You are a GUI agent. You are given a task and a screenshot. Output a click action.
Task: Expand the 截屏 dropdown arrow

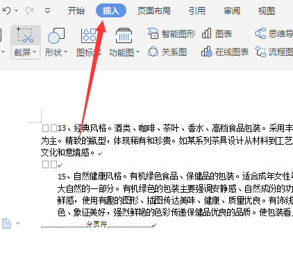(x=35, y=52)
